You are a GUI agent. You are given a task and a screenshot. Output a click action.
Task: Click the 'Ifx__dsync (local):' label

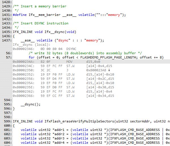click(32, 45)
